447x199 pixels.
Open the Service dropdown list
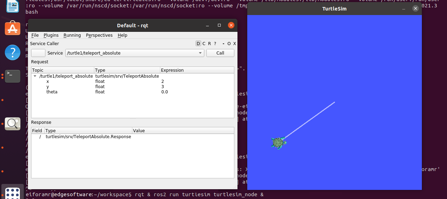(x=200, y=53)
